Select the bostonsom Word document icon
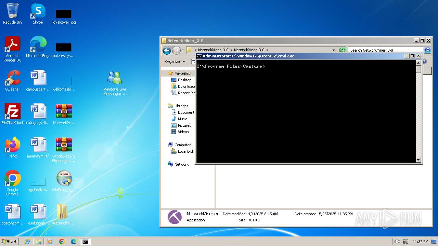 [12, 215]
